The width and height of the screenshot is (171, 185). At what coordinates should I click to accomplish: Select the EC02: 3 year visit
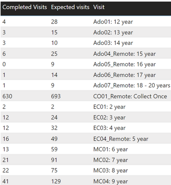pos(109,117)
